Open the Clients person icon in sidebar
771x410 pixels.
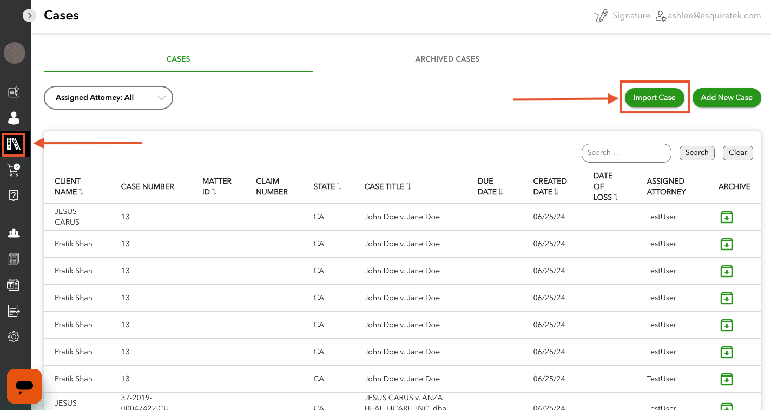pyautogui.click(x=14, y=118)
